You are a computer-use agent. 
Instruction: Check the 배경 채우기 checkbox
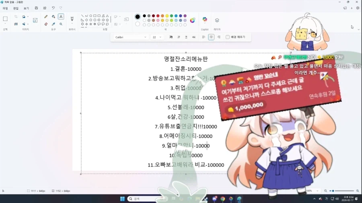[x=228, y=37]
